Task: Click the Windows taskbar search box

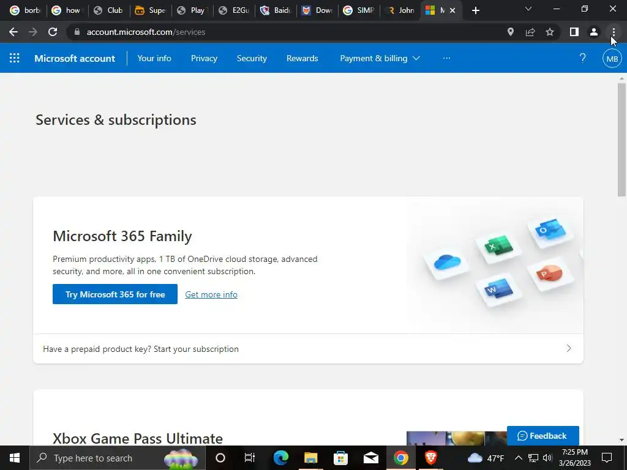Action: click(x=118, y=458)
